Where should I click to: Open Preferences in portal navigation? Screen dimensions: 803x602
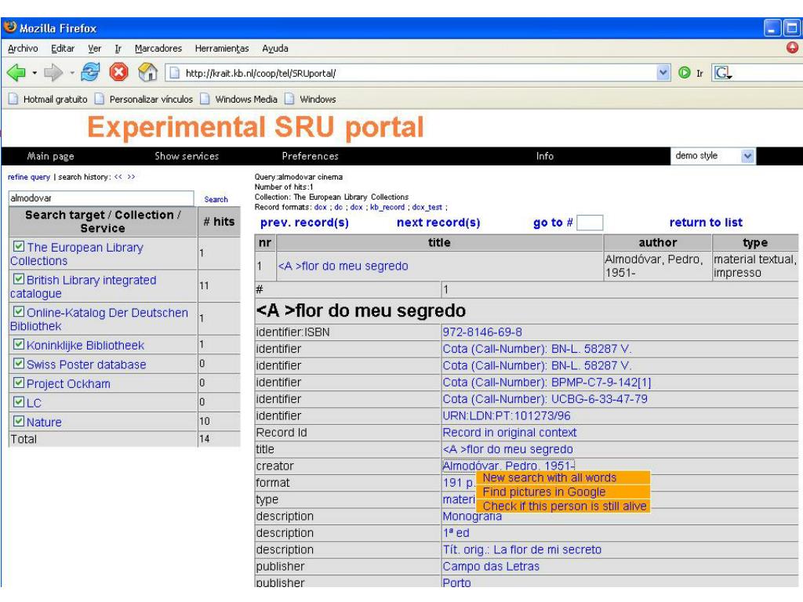click(310, 156)
